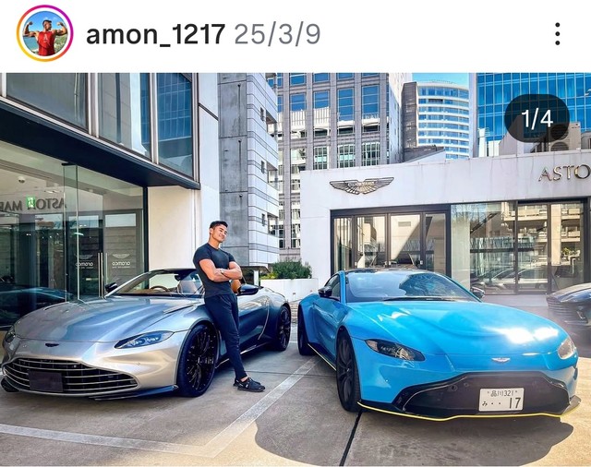Click the silver convertible's front grille
This screenshot has width=591, height=467.
70,376
